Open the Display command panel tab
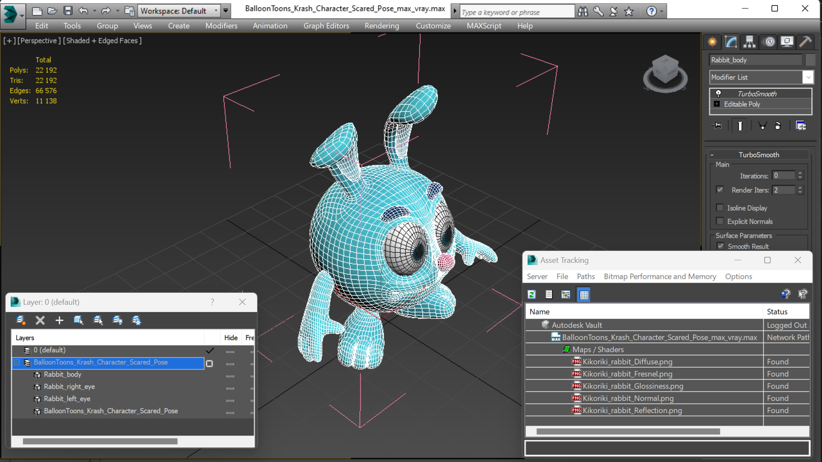This screenshot has width=822, height=462. point(787,41)
